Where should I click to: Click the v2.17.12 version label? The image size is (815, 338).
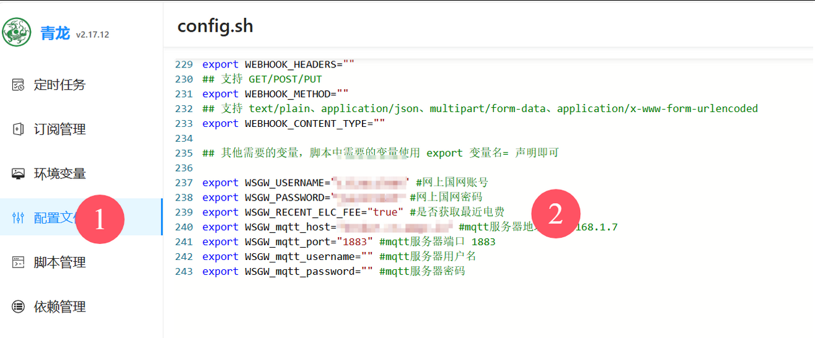click(92, 35)
